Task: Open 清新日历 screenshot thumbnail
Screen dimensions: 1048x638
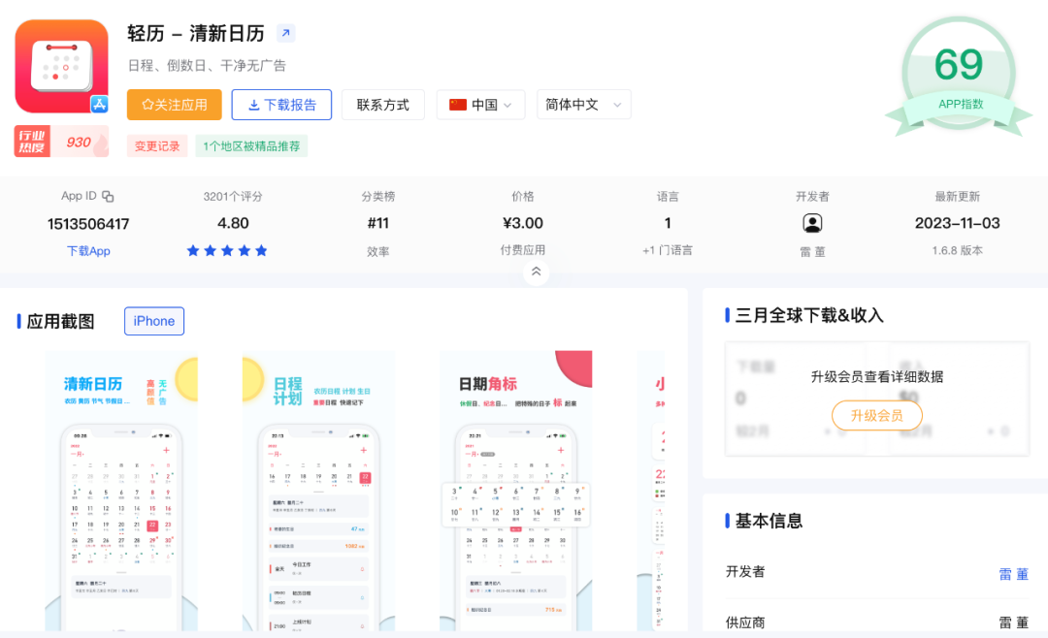Action: tap(121, 491)
